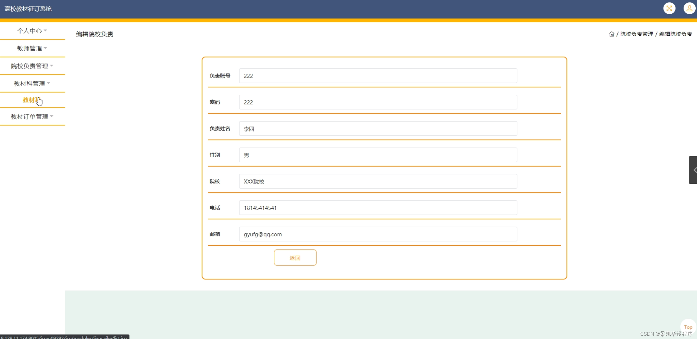
Task: Click the home icon in breadcrumb
Action: 611,34
